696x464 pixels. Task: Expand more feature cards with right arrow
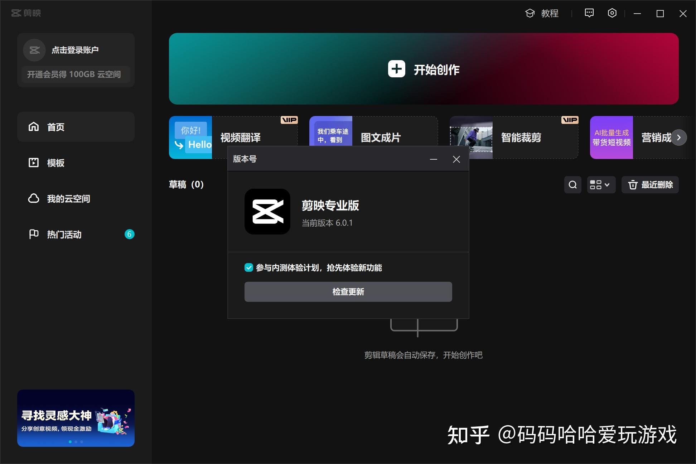[x=678, y=137]
